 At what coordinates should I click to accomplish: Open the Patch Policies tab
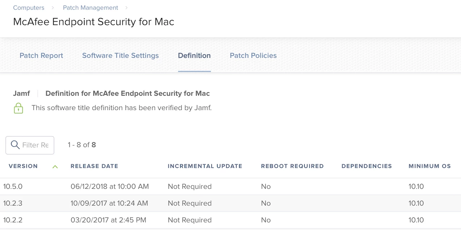[x=253, y=56]
